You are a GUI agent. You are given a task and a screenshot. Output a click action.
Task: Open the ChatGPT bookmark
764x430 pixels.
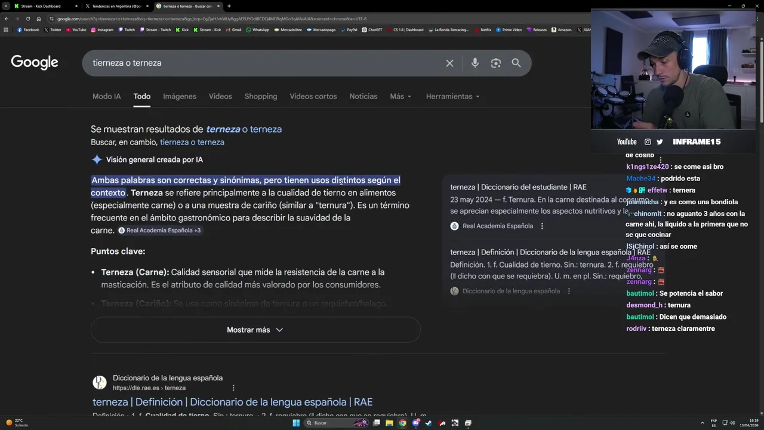pyautogui.click(x=372, y=30)
